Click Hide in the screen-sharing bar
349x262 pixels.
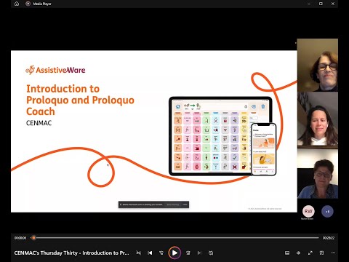185,205
